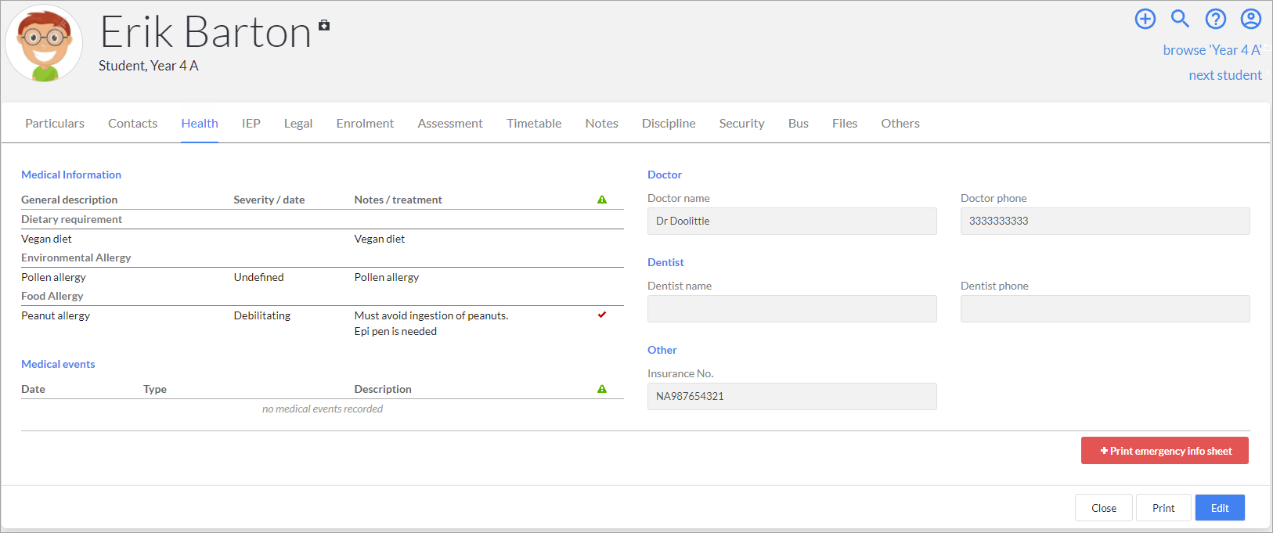
Task: Click the Environmental Allergy category row
Action: [323, 257]
